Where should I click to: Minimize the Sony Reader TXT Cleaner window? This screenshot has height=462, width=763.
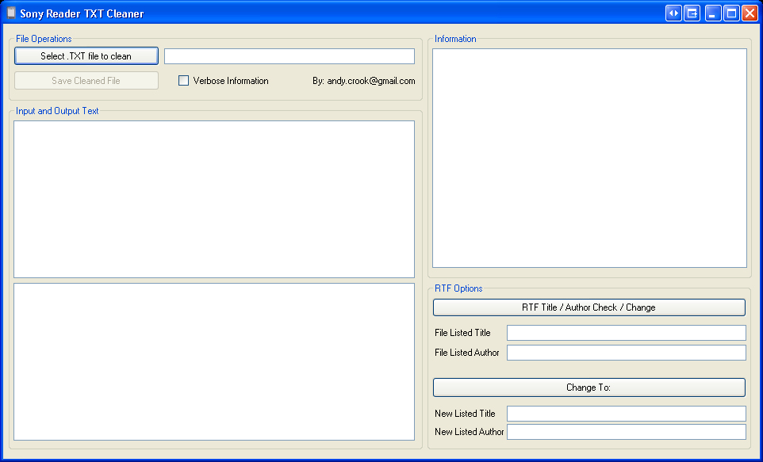click(x=713, y=13)
